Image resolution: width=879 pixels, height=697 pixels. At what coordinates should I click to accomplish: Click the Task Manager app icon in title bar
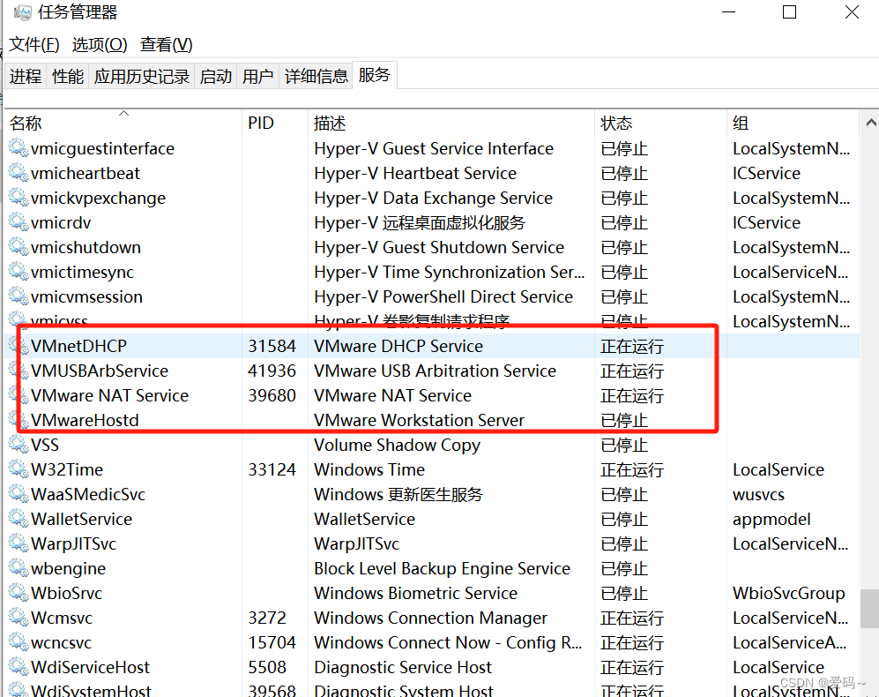pyautogui.click(x=22, y=12)
